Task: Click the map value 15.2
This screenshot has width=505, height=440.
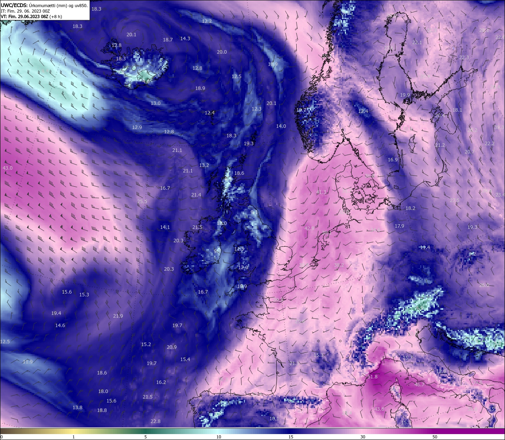Action: (x=146, y=345)
